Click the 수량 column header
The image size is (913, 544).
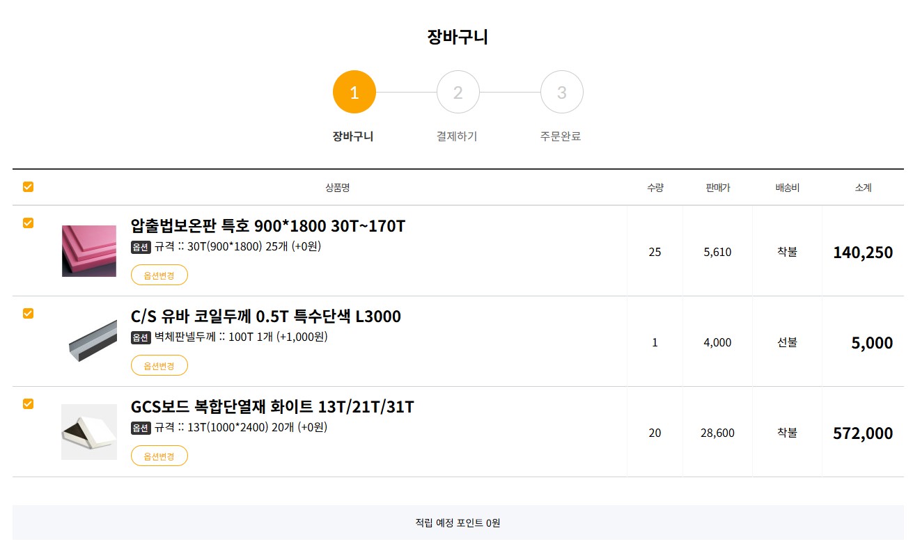click(655, 188)
